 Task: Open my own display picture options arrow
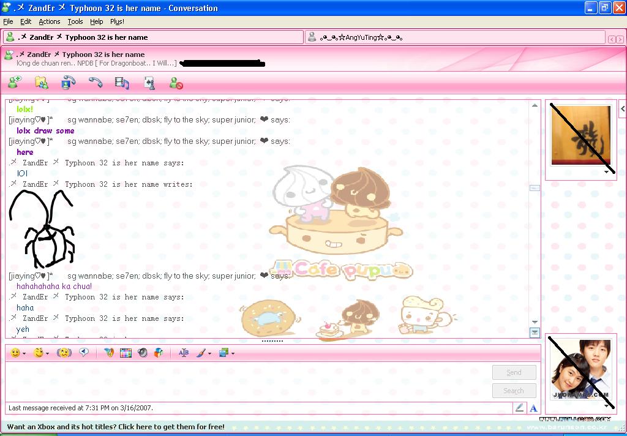point(607,406)
